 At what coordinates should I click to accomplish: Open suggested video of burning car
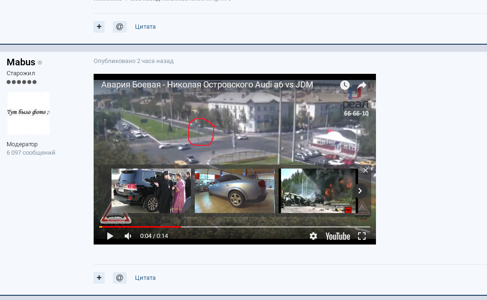tap(318, 191)
